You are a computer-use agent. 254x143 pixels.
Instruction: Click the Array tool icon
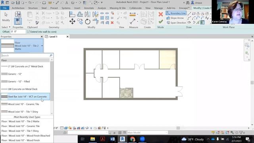coord(102,18)
